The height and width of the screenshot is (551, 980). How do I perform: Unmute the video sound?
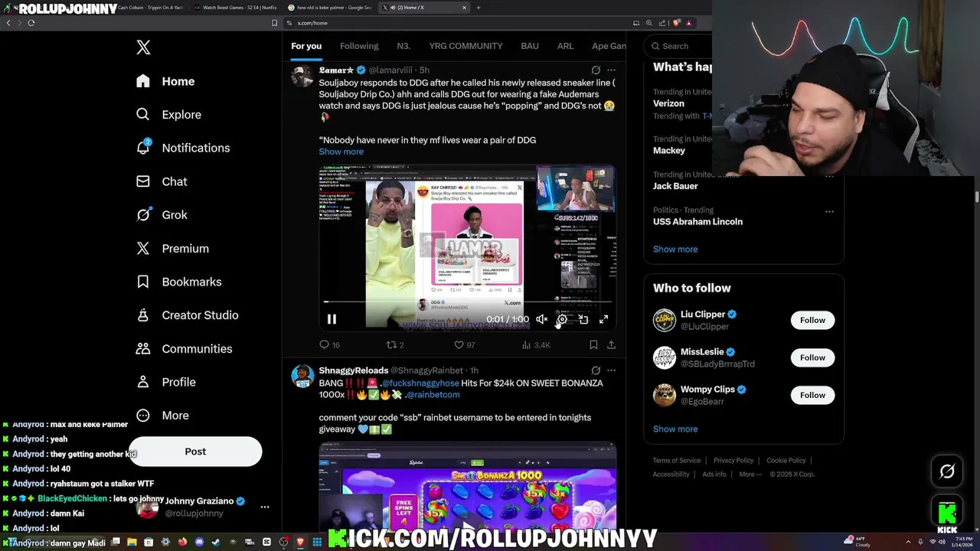[541, 319]
